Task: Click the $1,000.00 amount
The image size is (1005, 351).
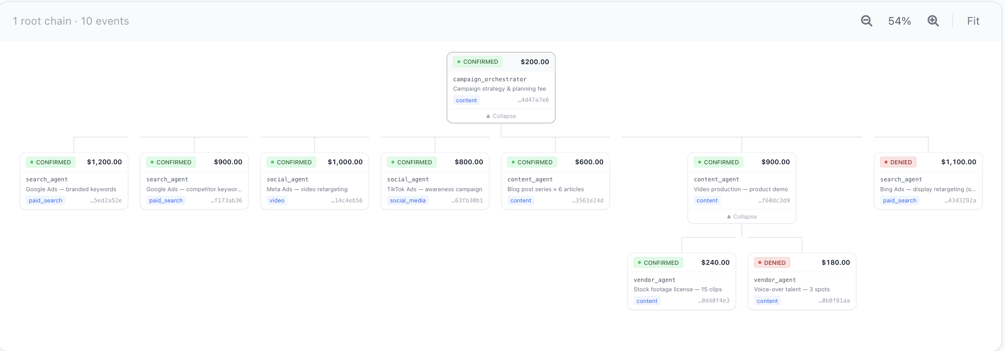Action: (345, 162)
